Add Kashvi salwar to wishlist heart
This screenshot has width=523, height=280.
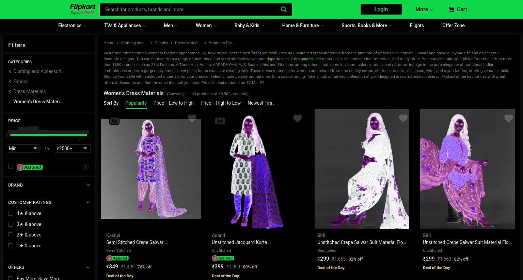192,118
